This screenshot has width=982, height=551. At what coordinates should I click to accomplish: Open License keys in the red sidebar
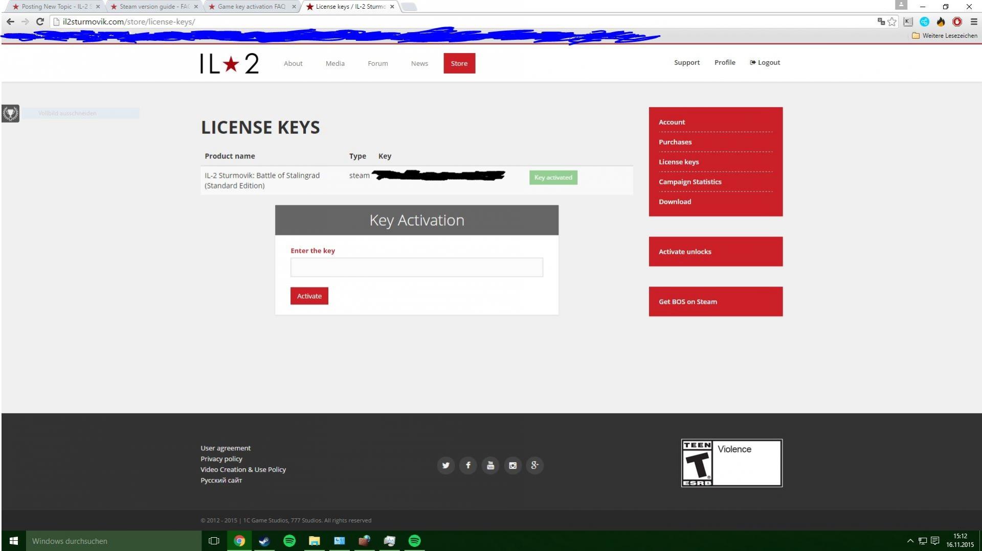click(679, 162)
